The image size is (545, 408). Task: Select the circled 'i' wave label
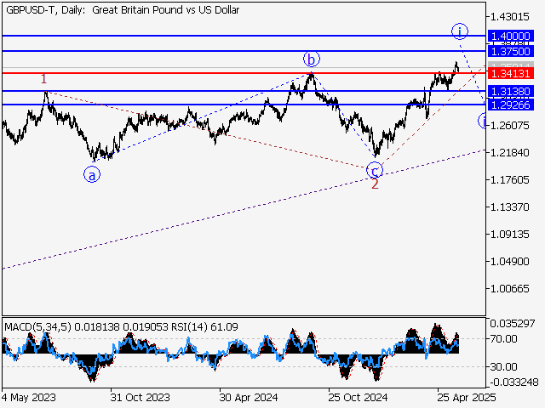(x=459, y=31)
